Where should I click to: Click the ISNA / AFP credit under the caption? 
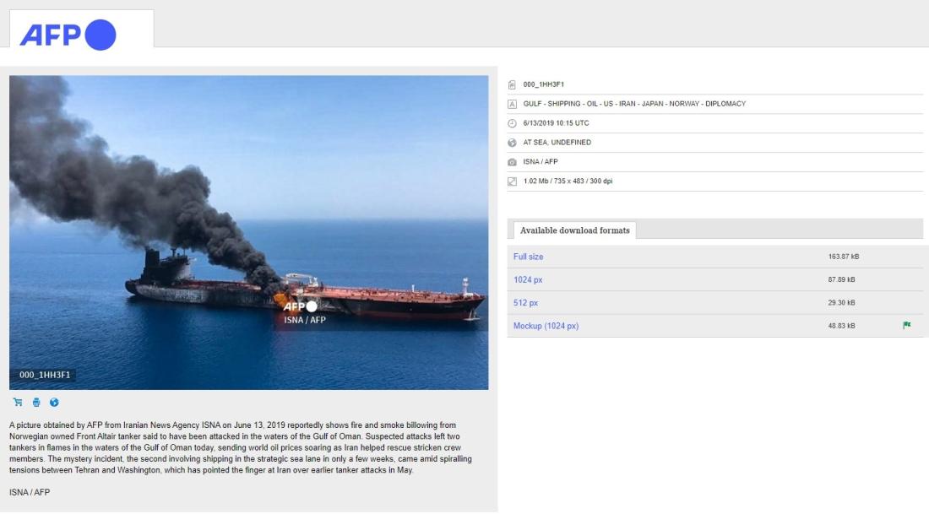click(30, 492)
